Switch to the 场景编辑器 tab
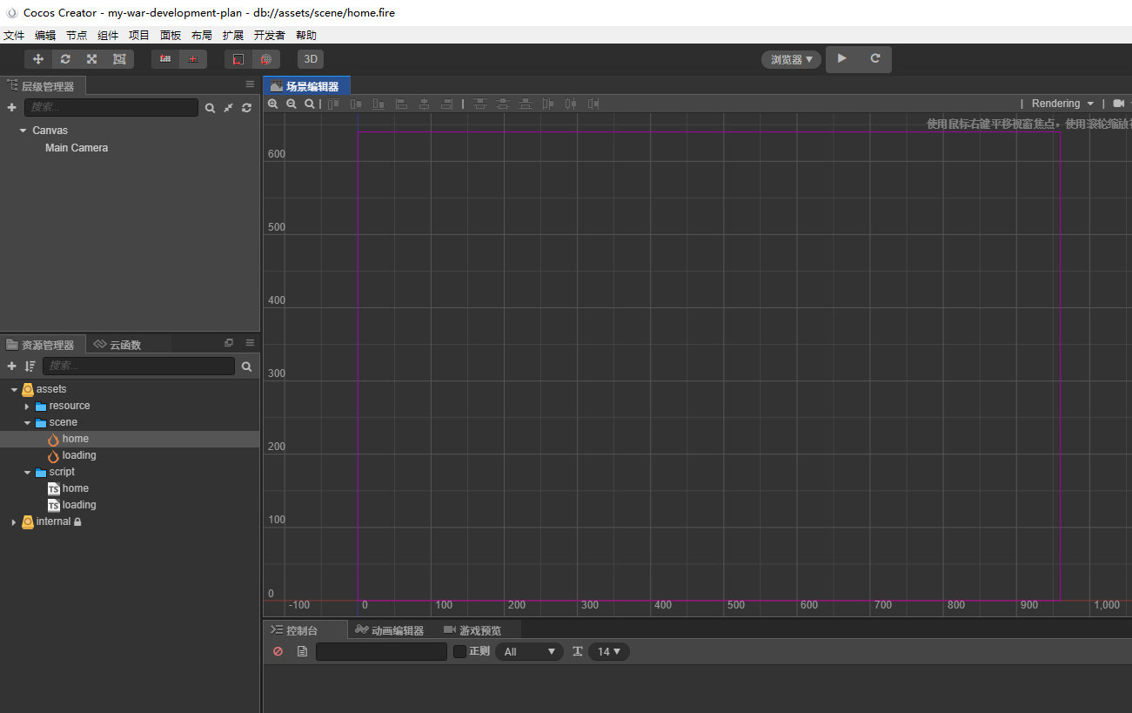 pos(306,86)
